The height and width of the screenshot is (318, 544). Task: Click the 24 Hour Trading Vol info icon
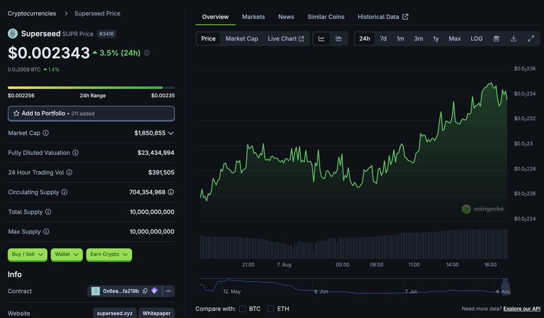(x=69, y=172)
